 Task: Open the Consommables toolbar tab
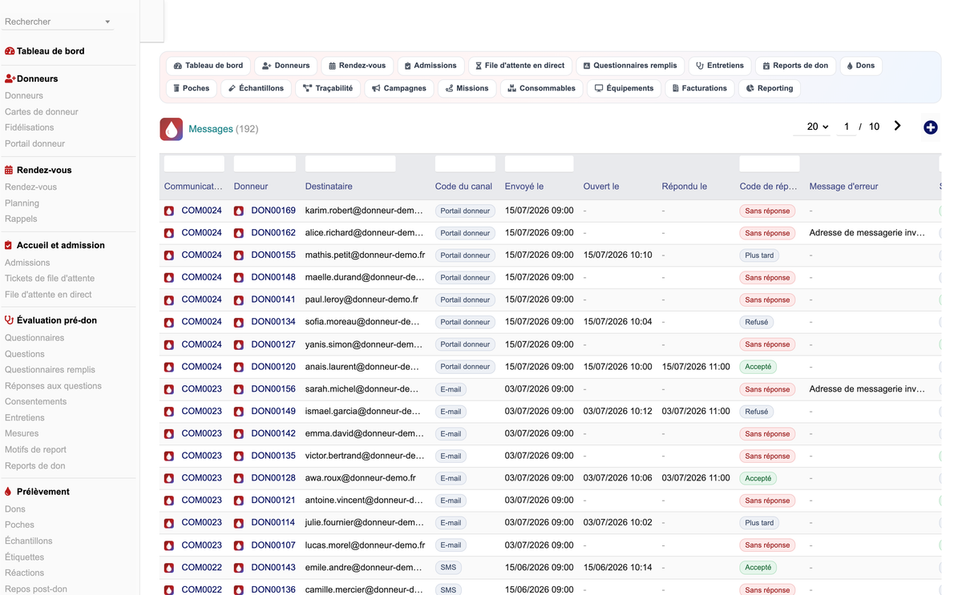pos(541,88)
